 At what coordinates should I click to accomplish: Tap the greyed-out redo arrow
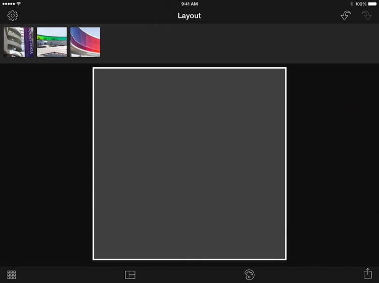pyautogui.click(x=367, y=16)
